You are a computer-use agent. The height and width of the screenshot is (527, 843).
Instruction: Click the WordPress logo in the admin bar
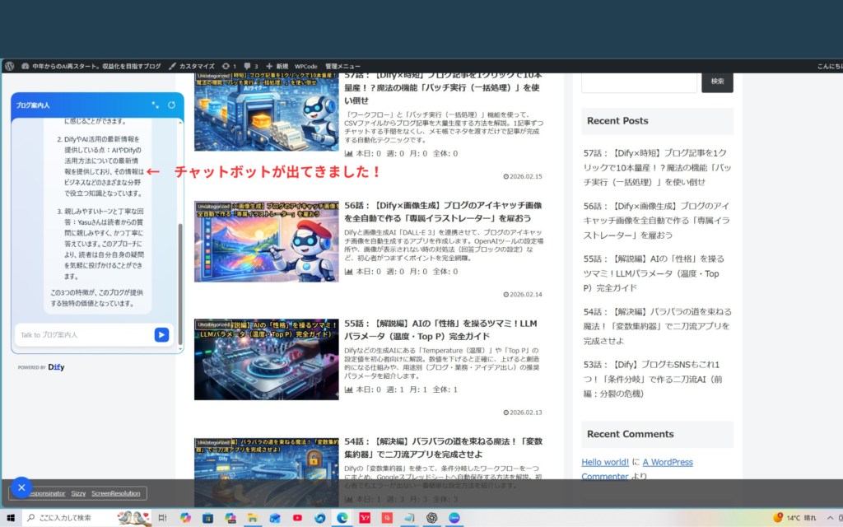(x=10, y=66)
